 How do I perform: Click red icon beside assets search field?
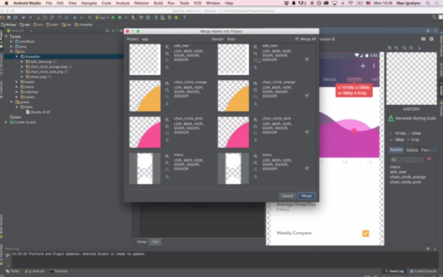[x=429, y=159]
